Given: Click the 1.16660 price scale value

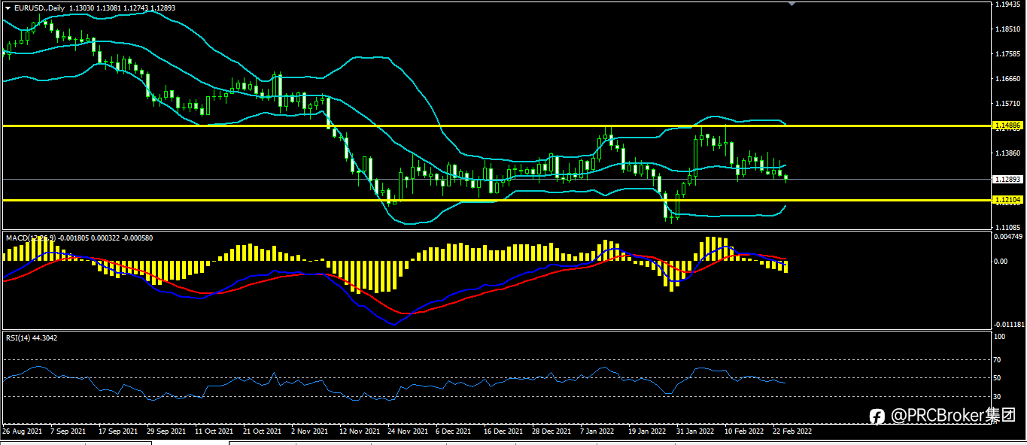Looking at the screenshot, I should pos(1007,79).
